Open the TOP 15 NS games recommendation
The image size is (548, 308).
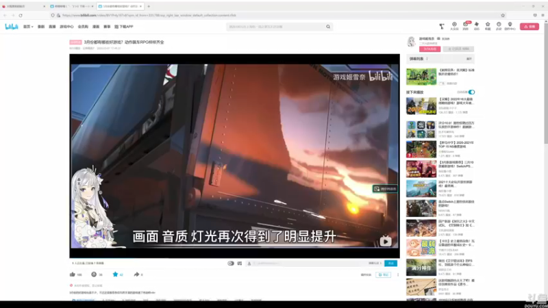421,149
